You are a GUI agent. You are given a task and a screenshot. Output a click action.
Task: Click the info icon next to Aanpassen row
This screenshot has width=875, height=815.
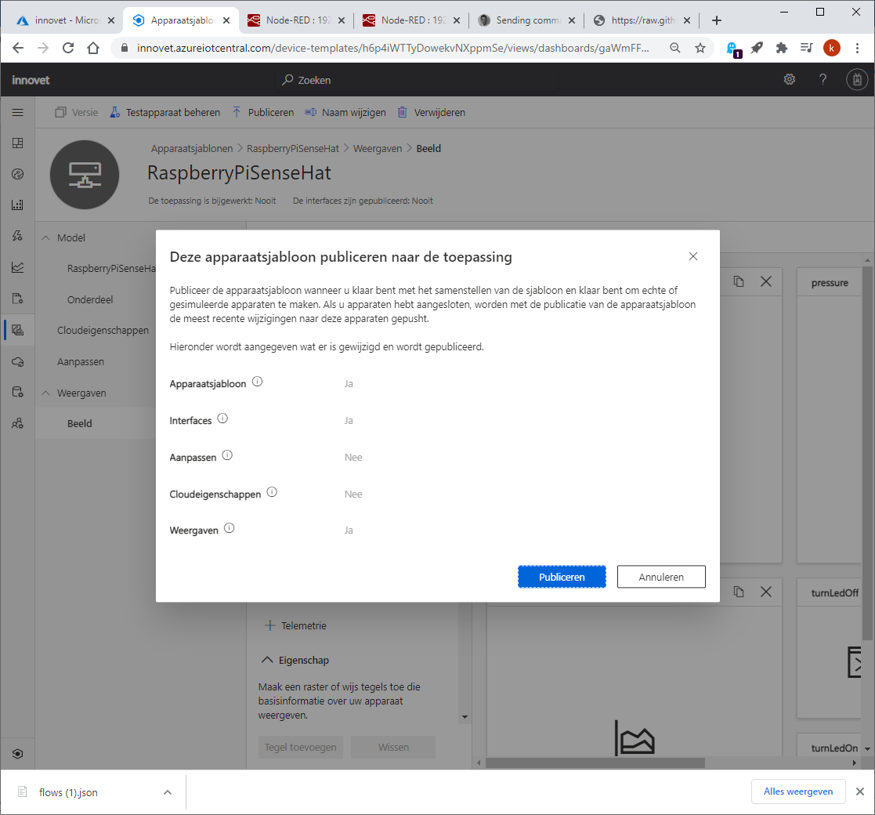227,455
